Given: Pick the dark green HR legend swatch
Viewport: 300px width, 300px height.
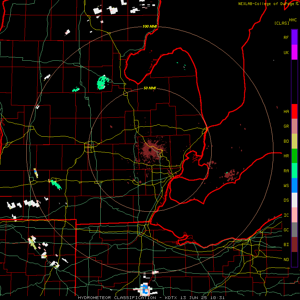Looking at the screenshot, I should pyautogui.click(x=294, y=156).
